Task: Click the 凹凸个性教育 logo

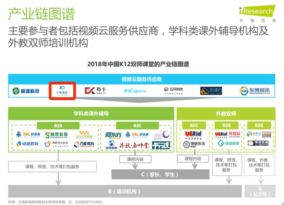Action: [x=84, y=135]
